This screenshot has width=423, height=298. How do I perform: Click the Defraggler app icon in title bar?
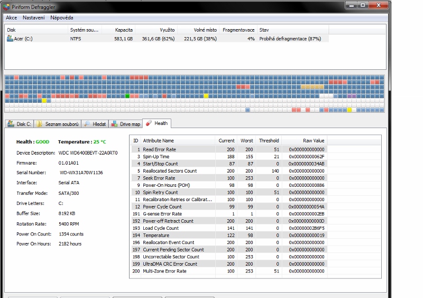[x=6, y=6]
